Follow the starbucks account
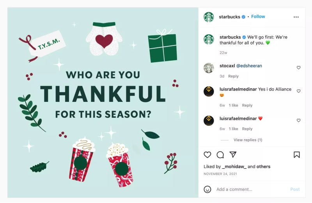Image resolution: width=312 pixels, height=203 pixels. (x=258, y=16)
